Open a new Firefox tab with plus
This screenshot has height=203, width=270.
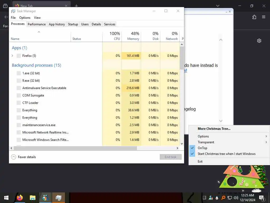click(x=76, y=6)
